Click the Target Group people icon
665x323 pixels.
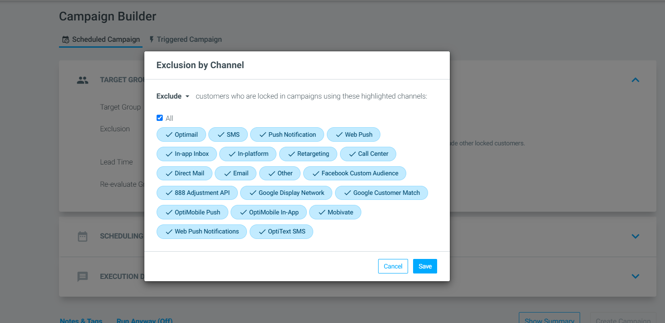coord(83,80)
